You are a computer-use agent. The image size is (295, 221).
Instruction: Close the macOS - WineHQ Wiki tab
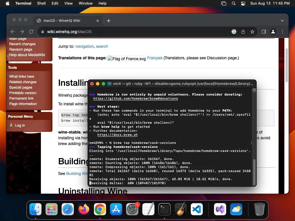point(97,21)
